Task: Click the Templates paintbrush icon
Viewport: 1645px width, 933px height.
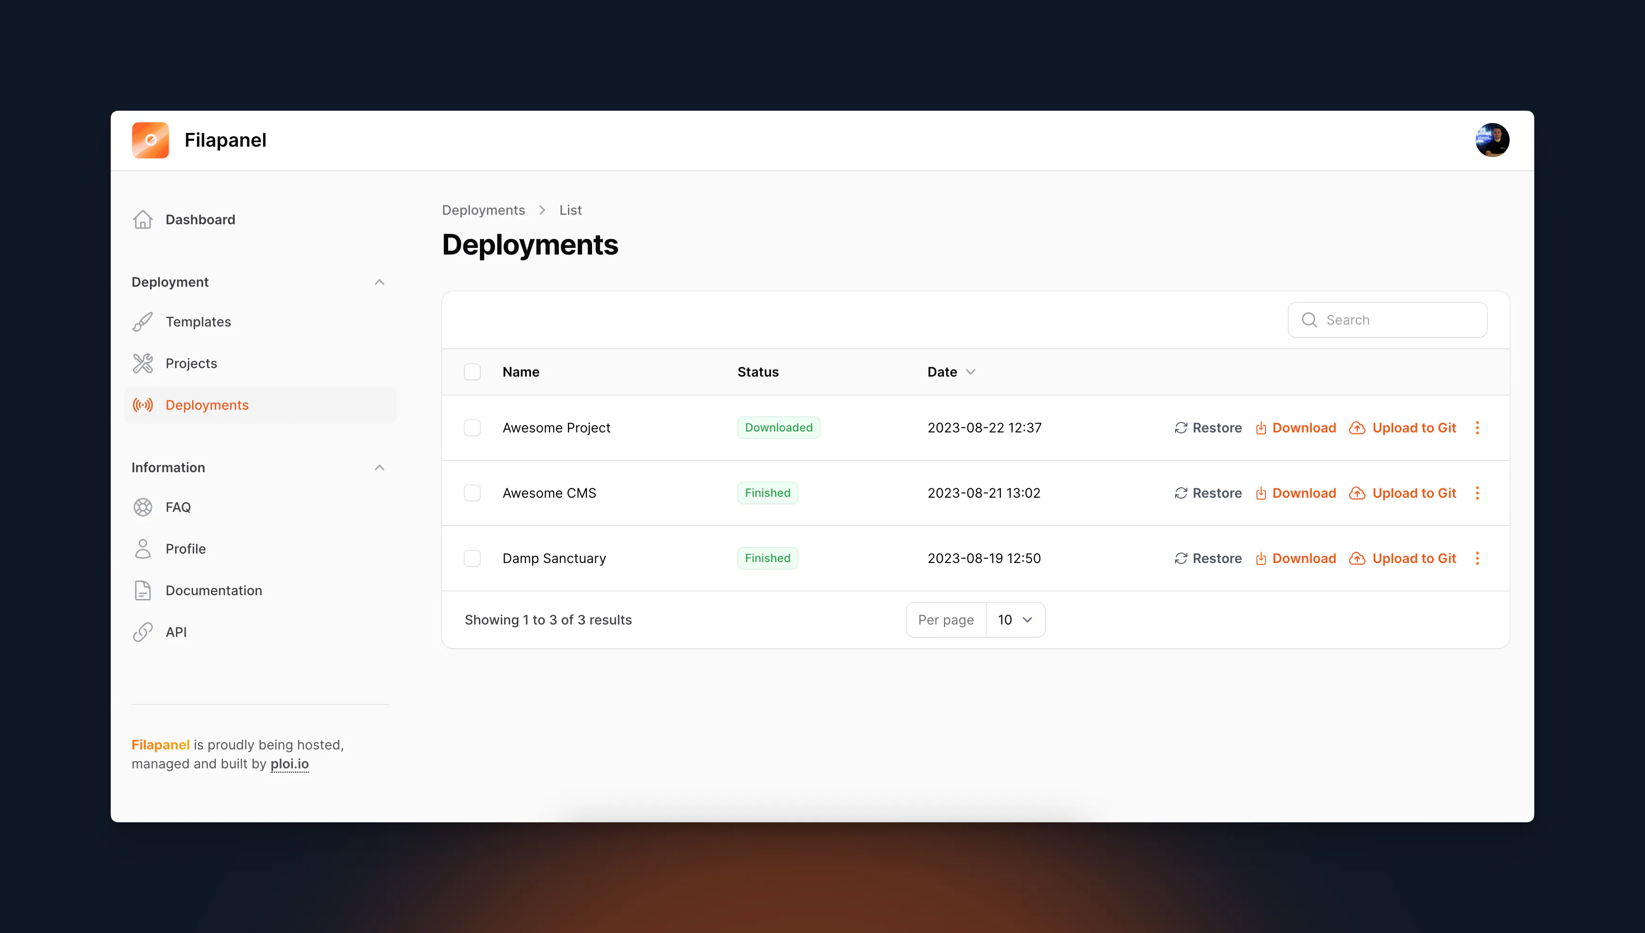Action: tap(143, 322)
